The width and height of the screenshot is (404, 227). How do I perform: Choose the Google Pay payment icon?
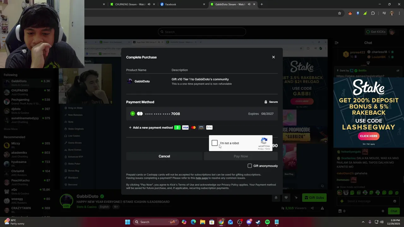tap(209, 127)
